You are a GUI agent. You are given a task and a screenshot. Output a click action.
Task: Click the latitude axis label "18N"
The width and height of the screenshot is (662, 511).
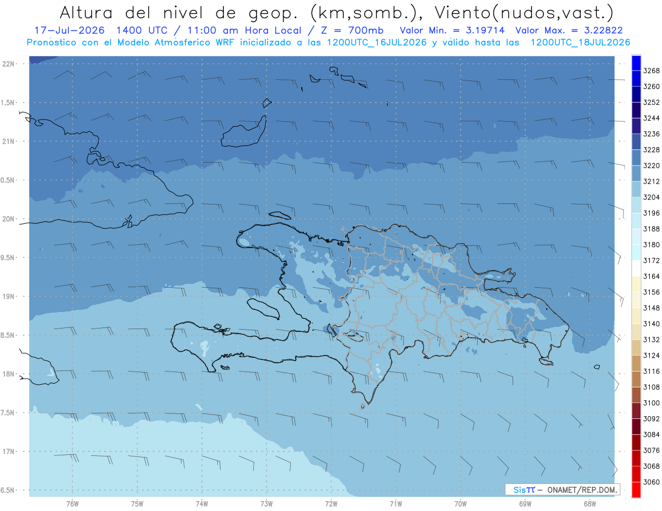8,374
